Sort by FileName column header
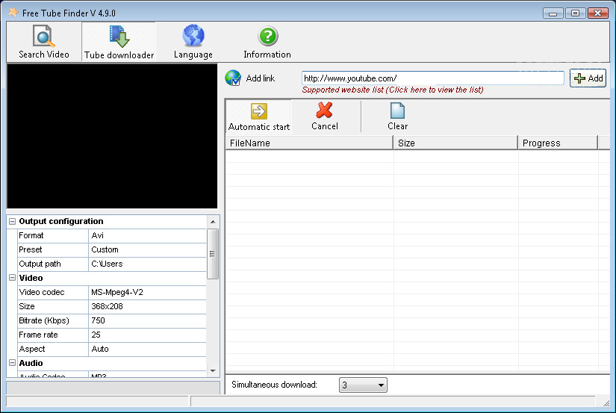Image resolution: width=616 pixels, height=413 pixels. click(309, 143)
